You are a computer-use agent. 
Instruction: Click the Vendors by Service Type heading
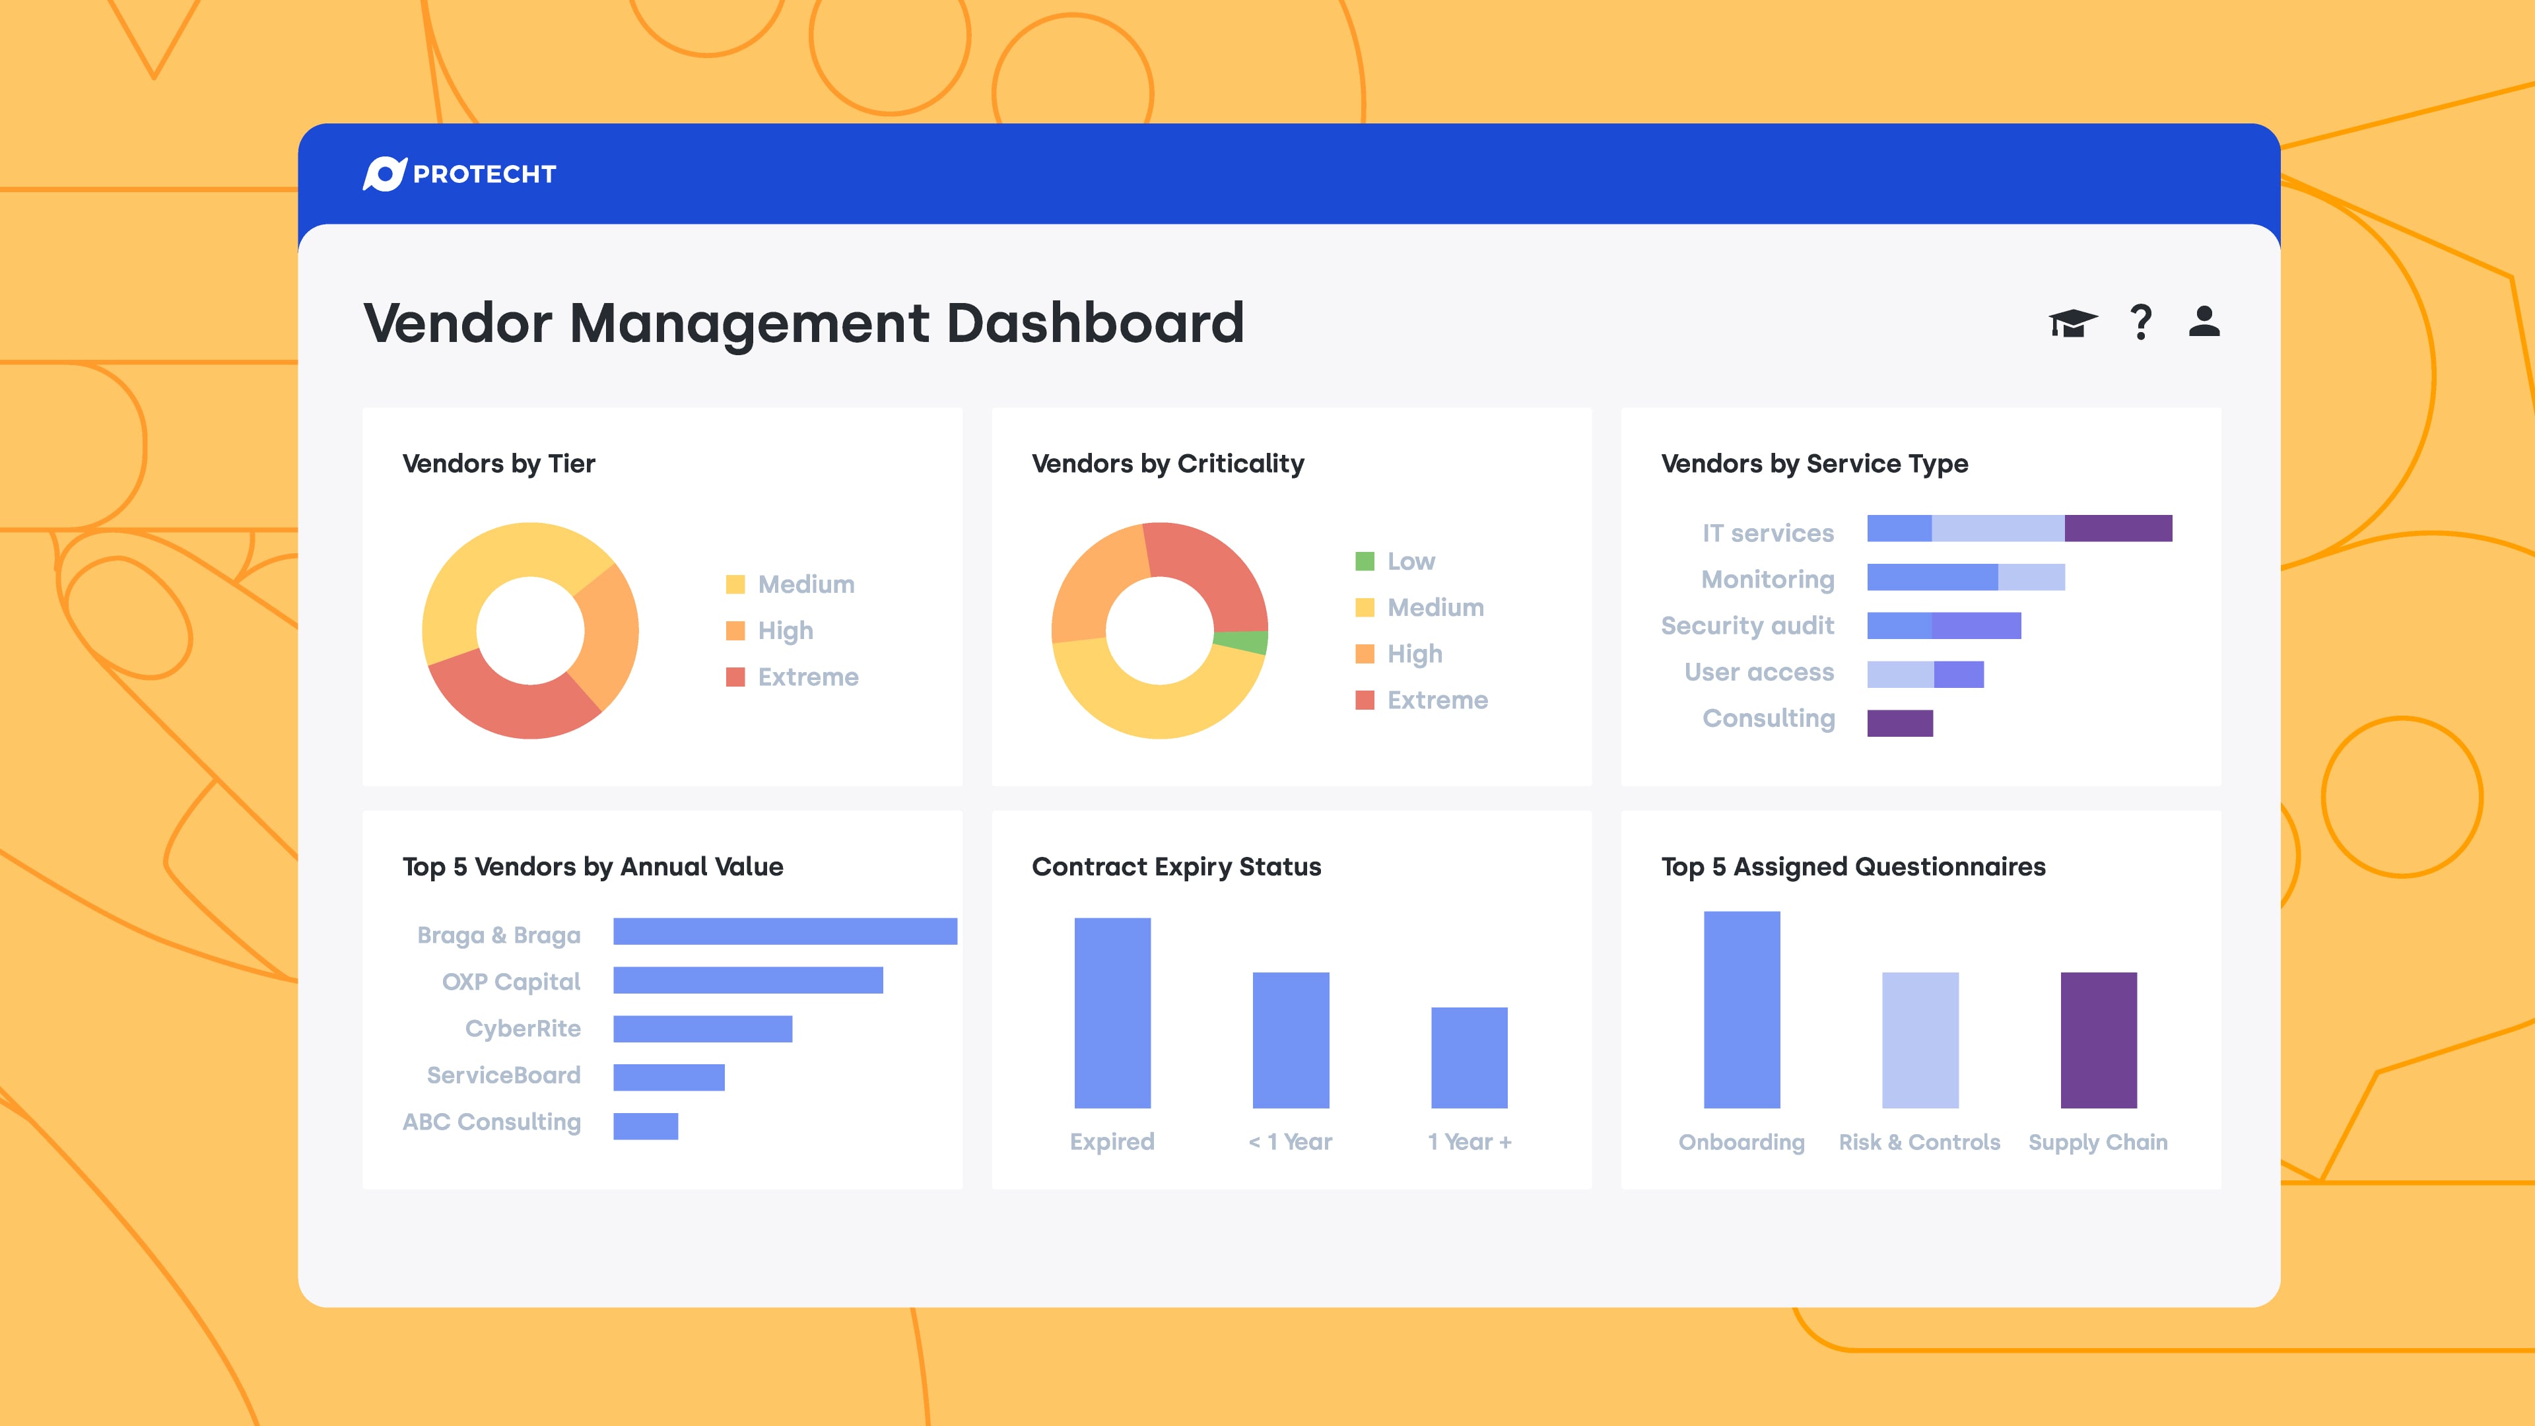click(1815, 465)
